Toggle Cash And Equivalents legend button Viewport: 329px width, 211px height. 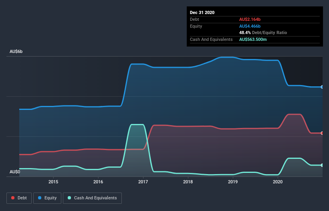click(92, 198)
